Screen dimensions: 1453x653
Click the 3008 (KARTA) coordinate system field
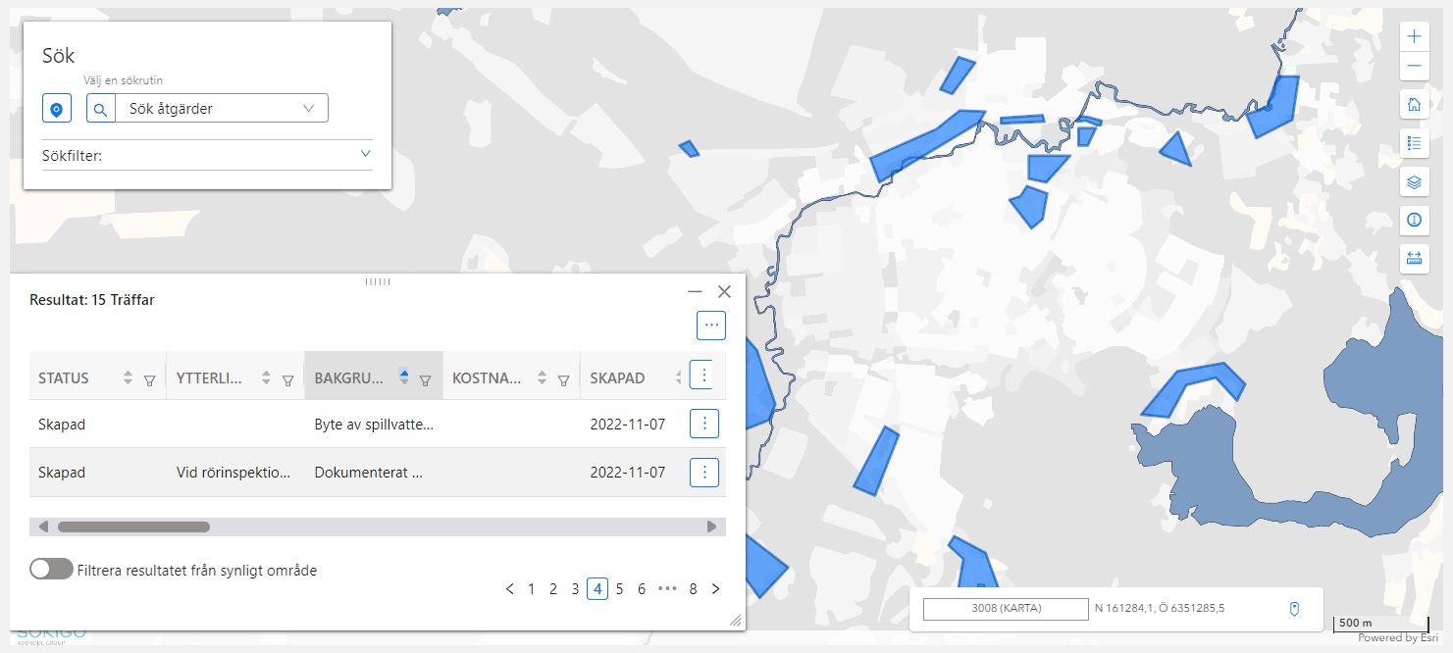pyautogui.click(x=1006, y=609)
